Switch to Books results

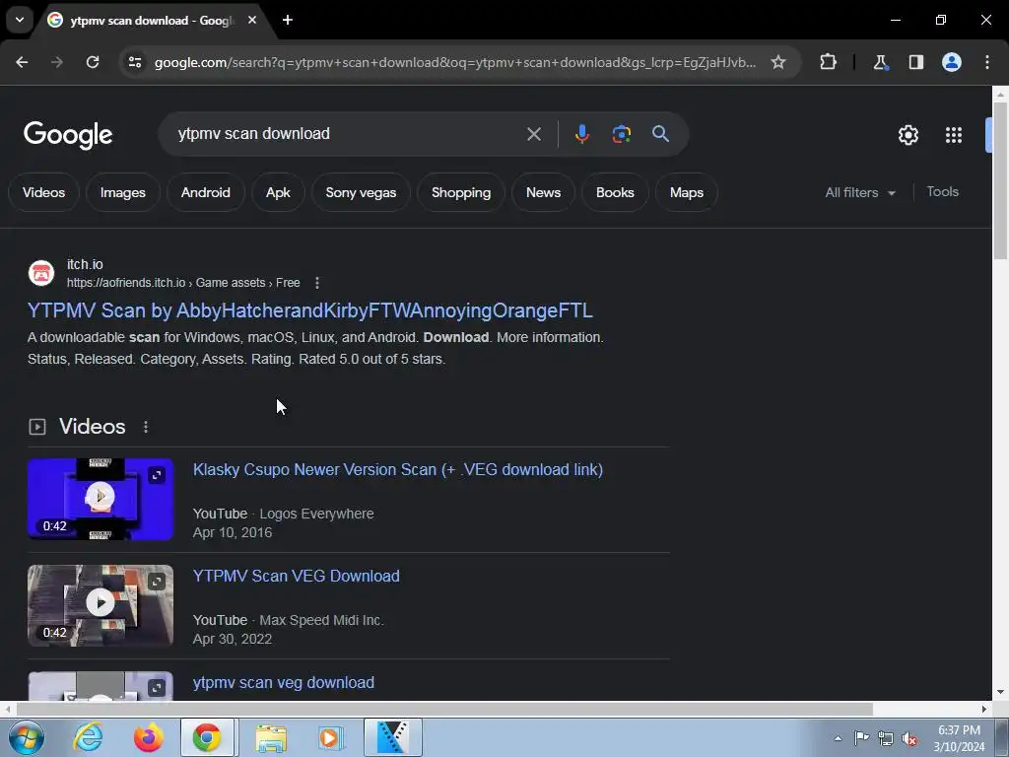615,192
